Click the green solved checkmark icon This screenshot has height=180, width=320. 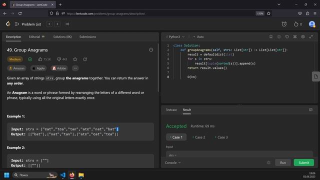click(30, 59)
